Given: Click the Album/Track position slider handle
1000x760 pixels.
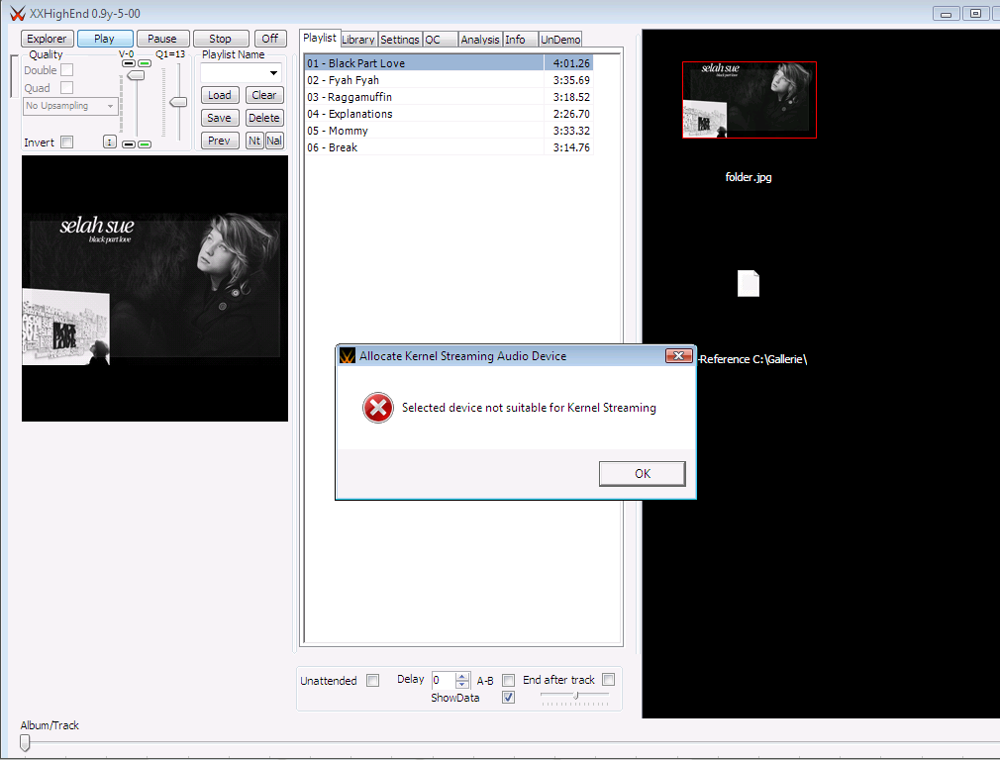Looking at the screenshot, I should [25, 743].
